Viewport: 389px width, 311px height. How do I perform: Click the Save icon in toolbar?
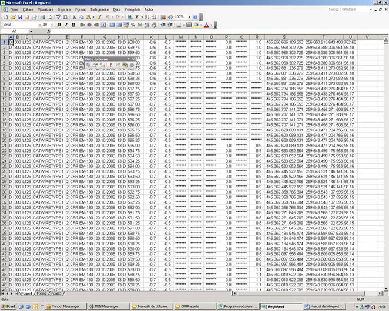pos(21,17)
